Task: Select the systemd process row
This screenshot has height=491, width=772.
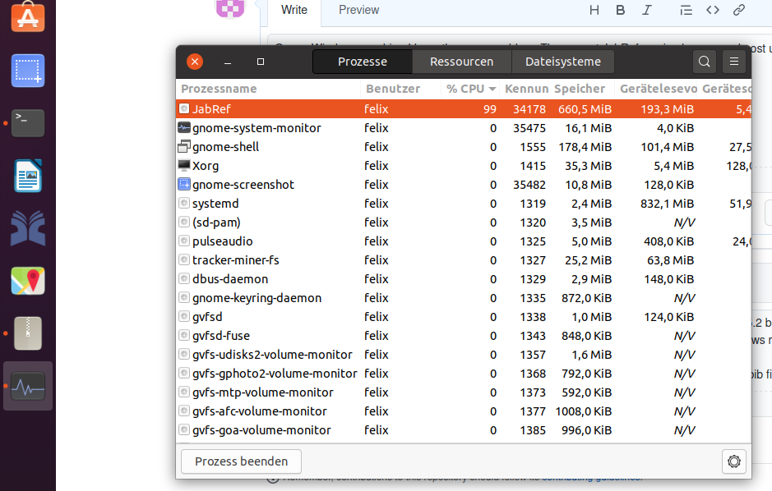Action: point(464,204)
